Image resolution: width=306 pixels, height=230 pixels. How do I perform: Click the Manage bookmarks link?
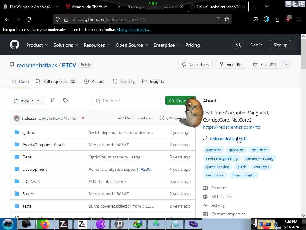[134, 30]
